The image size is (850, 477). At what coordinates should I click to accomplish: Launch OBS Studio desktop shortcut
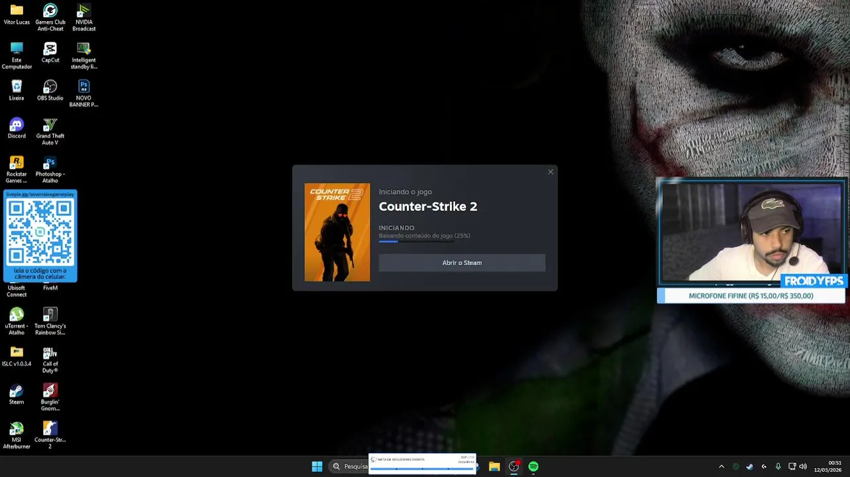(50, 90)
